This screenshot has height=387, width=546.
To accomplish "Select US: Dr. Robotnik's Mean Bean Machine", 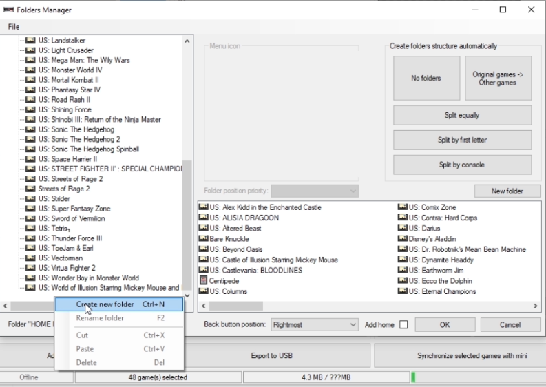I will tap(468, 249).
